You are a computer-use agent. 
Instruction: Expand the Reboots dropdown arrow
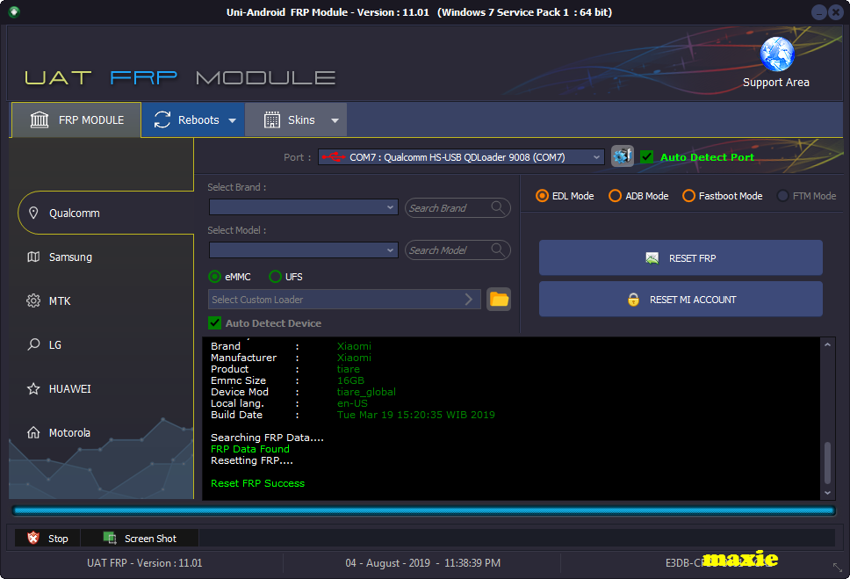(232, 120)
